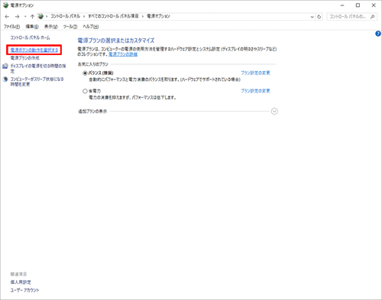The height and width of the screenshot is (300, 382).
Task: Click コントロール パネル breadcrumb segment
Action: 66,16
